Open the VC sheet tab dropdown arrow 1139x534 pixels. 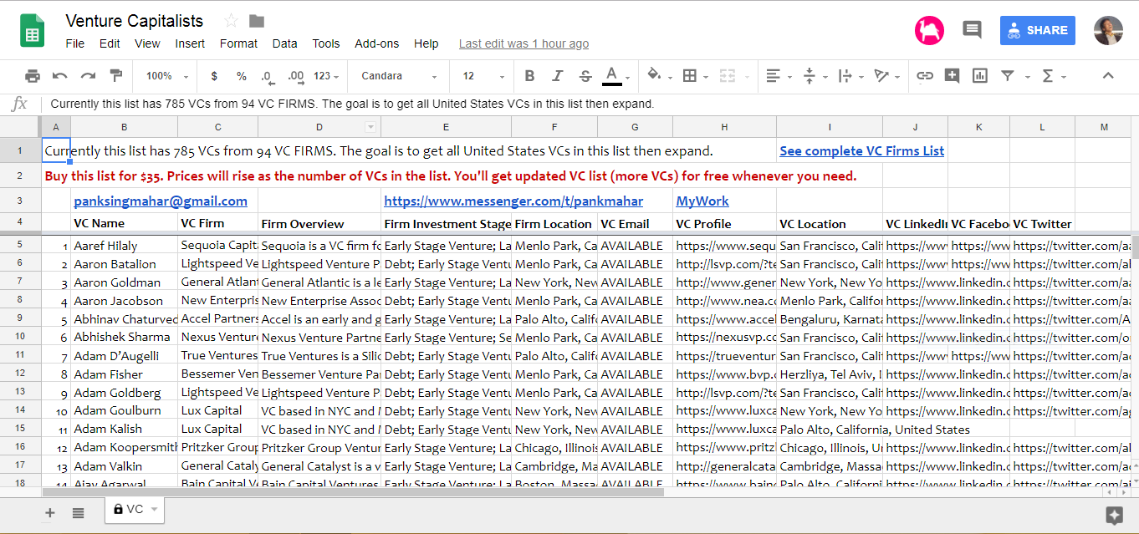[155, 509]
